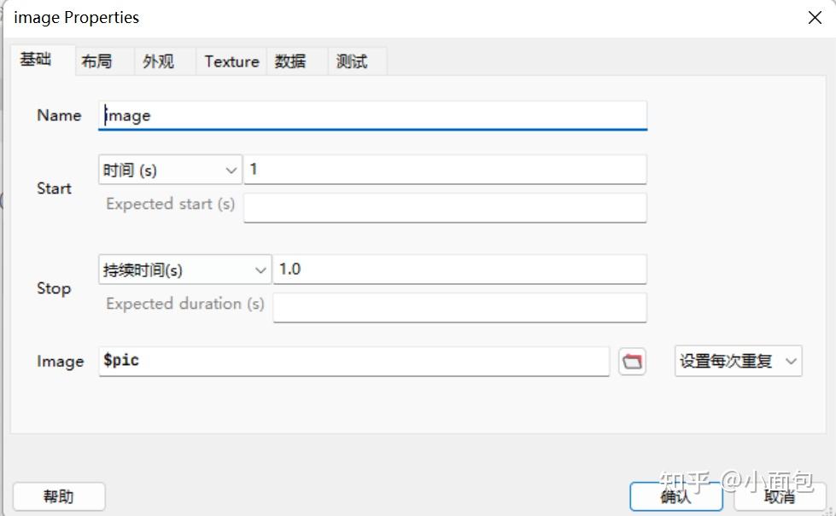Open the 持续时间(s) Stop type dropdown
The width and height of the screenshot is (836, 516).
point(184,270)
